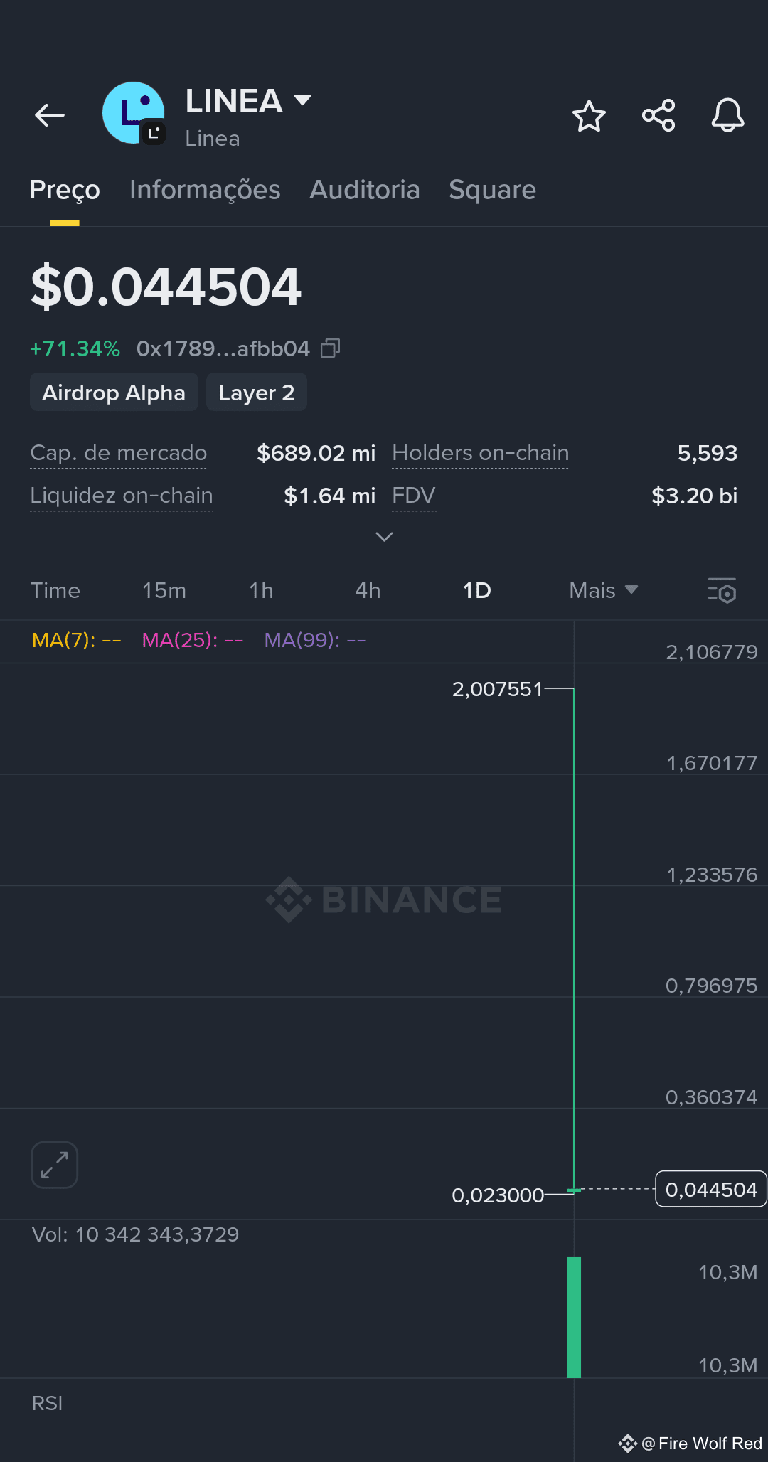Open the share icon
The width and height of the screenshot is (768, 1462).
coord(658,116)
